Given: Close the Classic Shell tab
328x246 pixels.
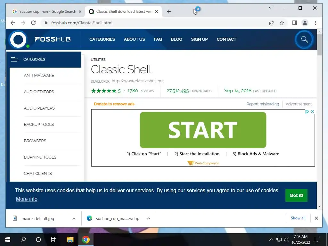Looking at the screenshot, I should 156,12.
